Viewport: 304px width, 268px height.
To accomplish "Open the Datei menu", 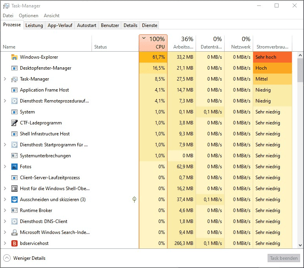I will (x=8, y=16).
